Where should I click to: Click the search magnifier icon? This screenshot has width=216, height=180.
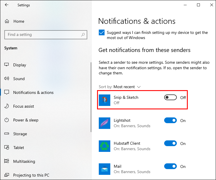(x=83, y=35)
